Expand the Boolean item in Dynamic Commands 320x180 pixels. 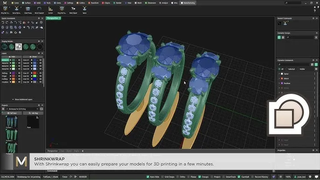279,83
